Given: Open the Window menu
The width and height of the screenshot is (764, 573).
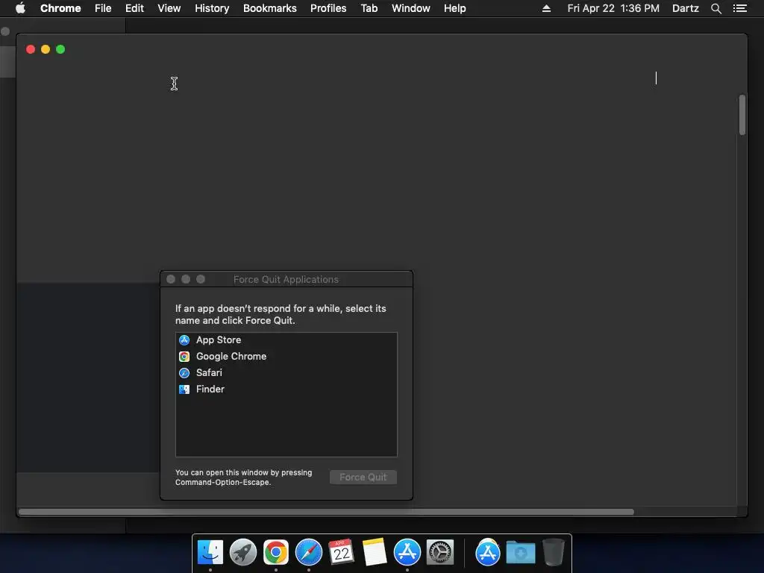Looking at the screenshot, I should click(411, 8).
